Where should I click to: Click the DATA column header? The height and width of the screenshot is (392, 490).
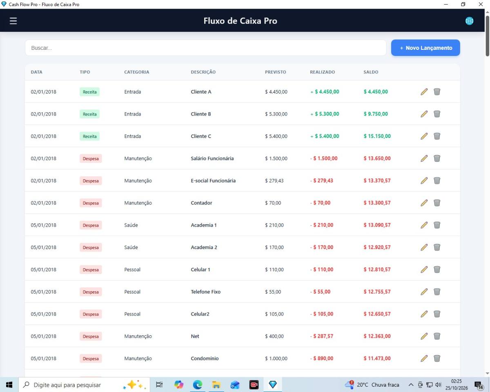36,72
